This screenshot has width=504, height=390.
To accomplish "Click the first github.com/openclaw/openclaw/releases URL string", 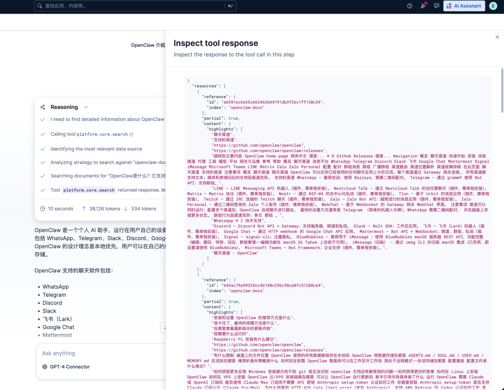I will 269,150.
